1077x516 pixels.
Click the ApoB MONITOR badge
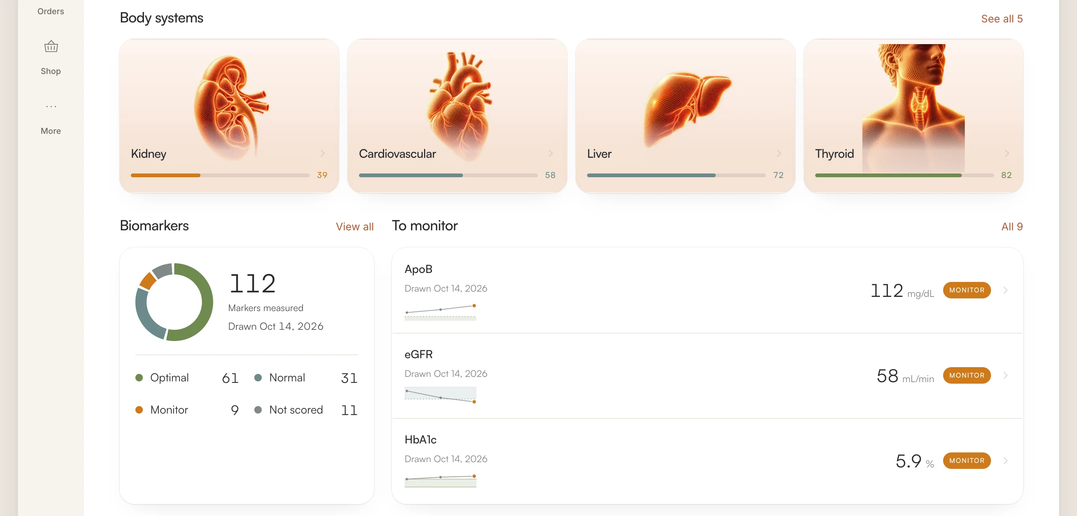point(967,290)
